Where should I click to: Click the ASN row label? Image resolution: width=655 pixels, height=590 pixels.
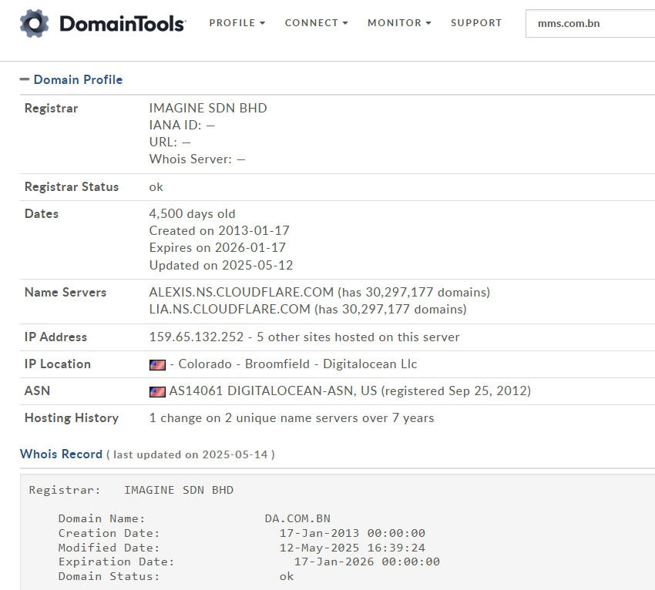pyautogui.click(x=37, y=391)
